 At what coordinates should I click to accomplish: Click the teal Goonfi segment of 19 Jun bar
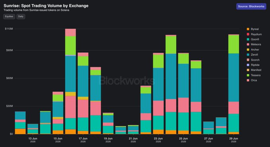pyautogui.click(x=108, y=130)
